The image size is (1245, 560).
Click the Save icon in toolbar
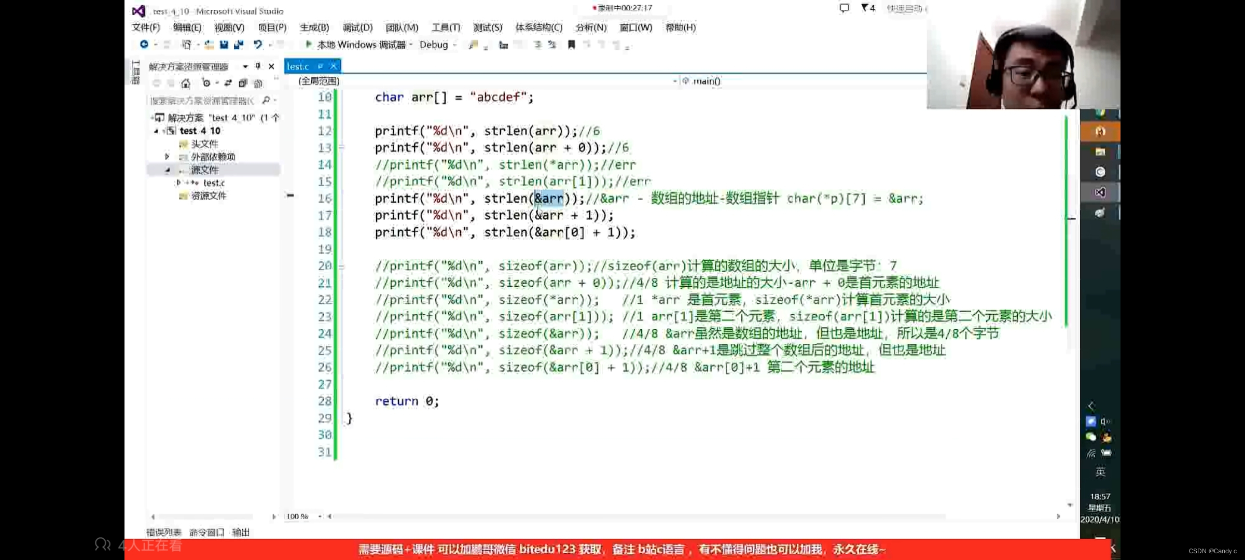tap(224, 45)
